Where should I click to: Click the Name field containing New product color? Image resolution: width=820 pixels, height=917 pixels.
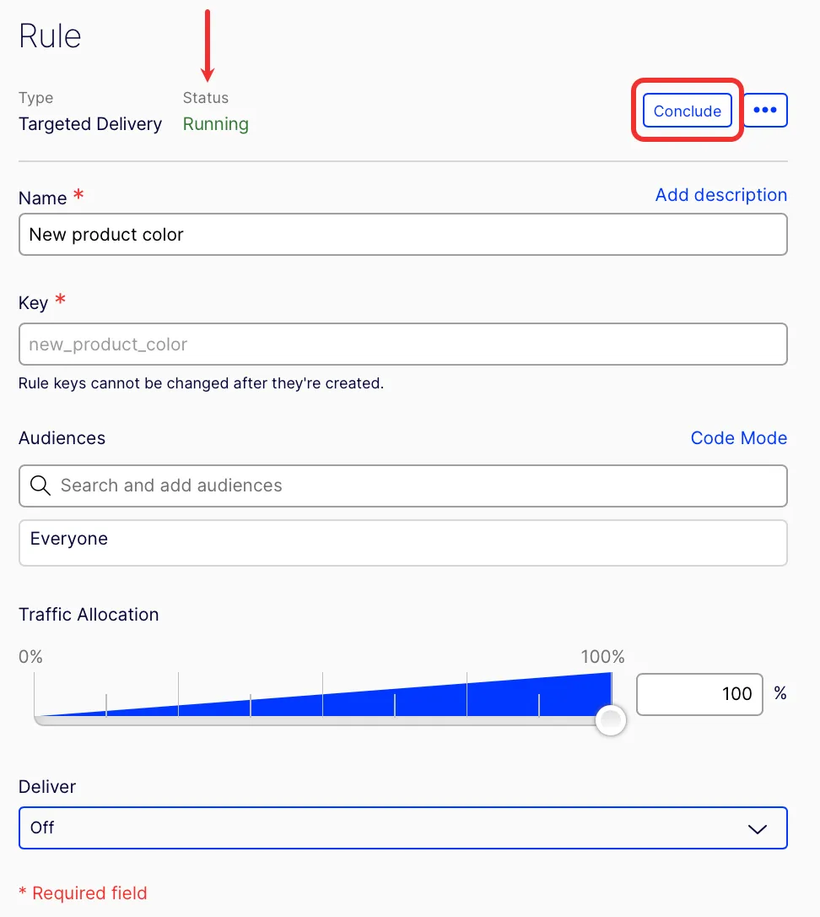[402, 235]
